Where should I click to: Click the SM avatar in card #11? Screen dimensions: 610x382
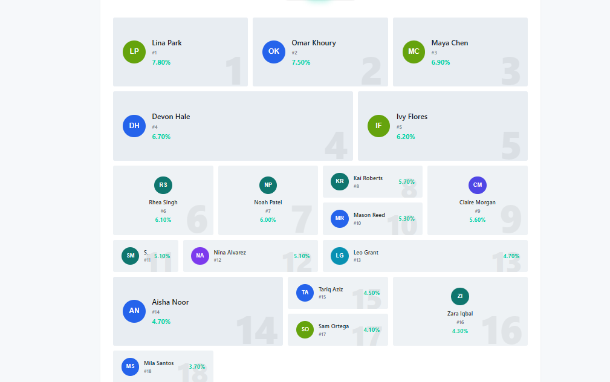pyautogui.click(x=131, y=256)
